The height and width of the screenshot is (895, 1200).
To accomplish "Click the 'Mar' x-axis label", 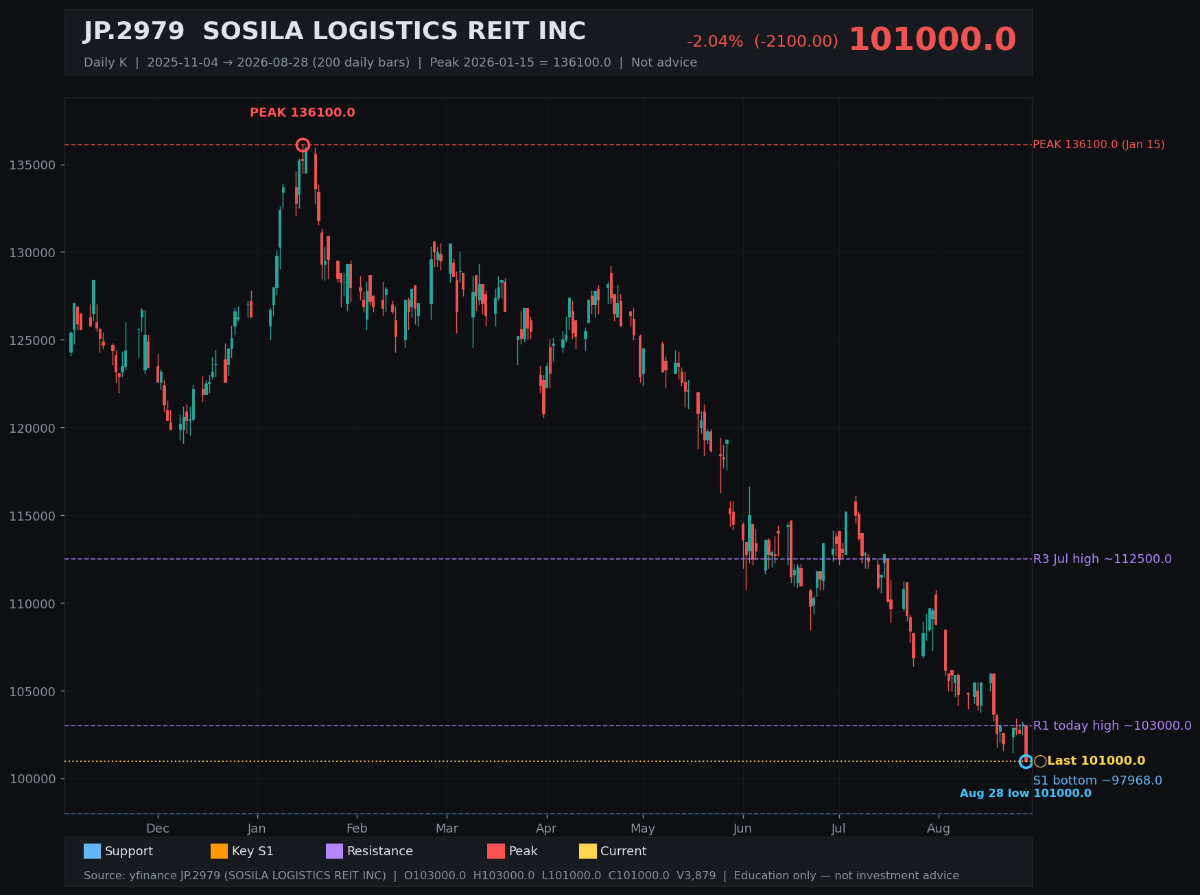I will 447,828.
